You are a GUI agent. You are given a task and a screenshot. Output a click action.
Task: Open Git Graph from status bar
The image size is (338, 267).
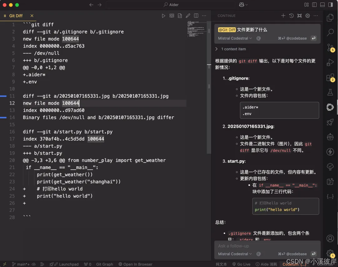click(105, 264)
